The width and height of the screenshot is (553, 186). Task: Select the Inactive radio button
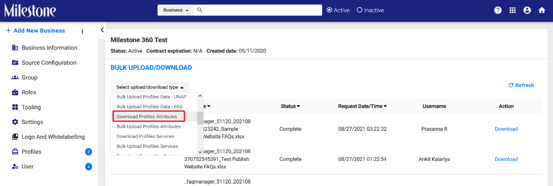(x=360, y=10)
